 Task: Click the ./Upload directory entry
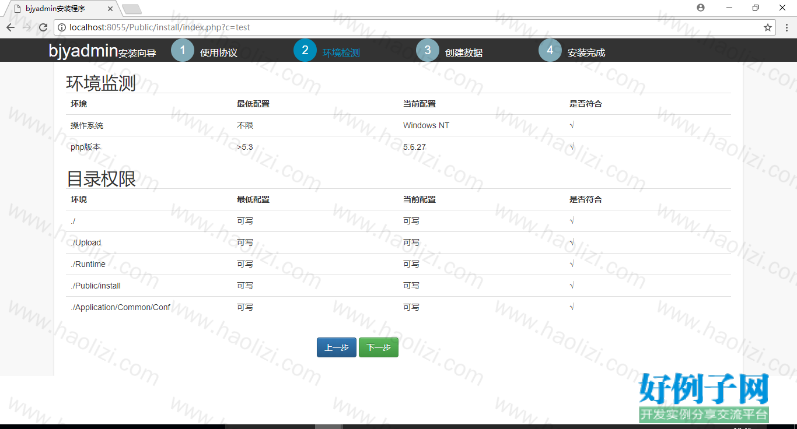[86, 242]
